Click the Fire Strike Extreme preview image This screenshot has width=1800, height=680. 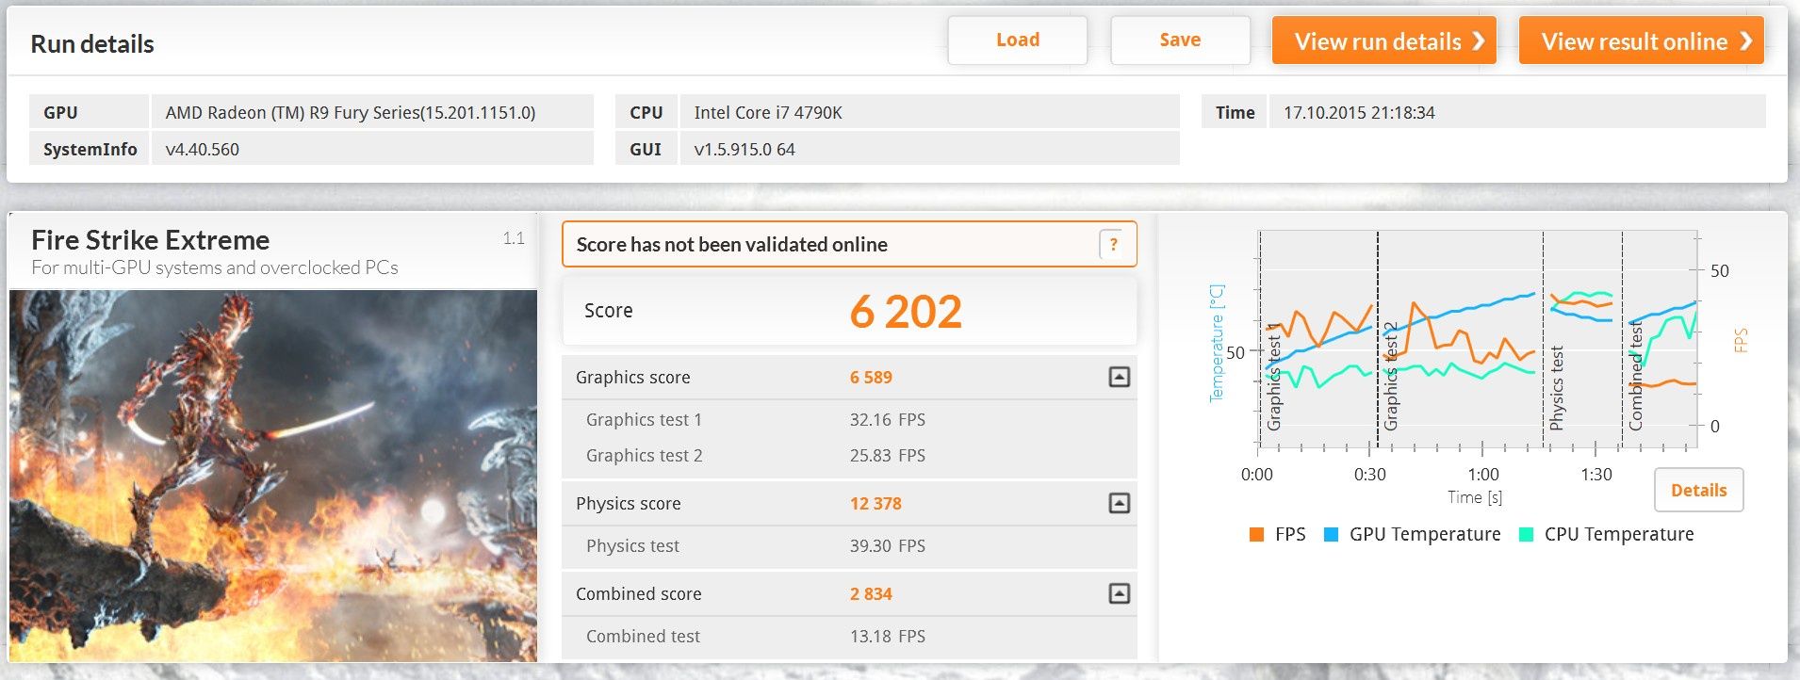(x=273, y=476)
